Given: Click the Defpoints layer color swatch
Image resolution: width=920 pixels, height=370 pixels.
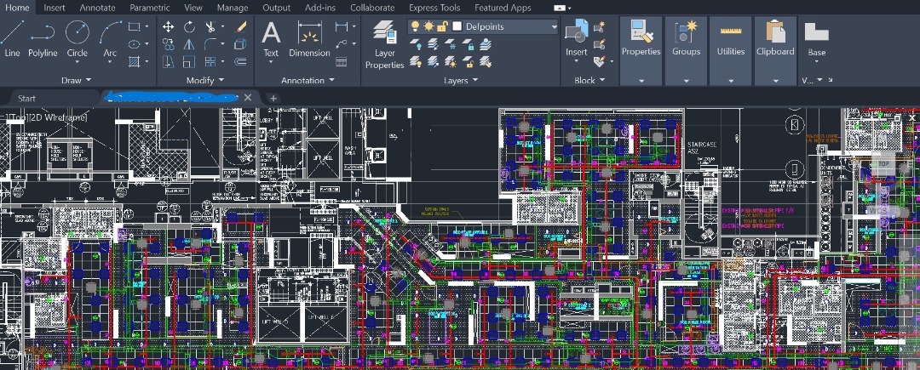Looking at the screenshot, I should coord(457,26).
